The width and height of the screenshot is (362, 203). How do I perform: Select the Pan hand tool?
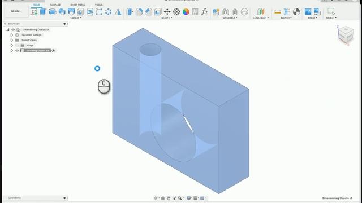169,198
